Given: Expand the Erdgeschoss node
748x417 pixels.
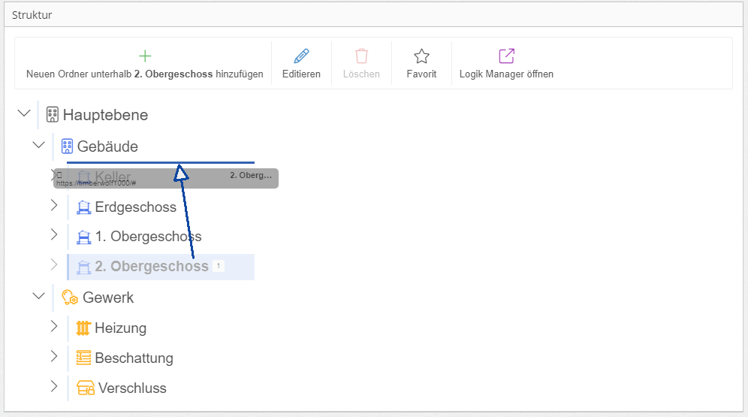Looking at the screenshot, I should coord(54,206).
